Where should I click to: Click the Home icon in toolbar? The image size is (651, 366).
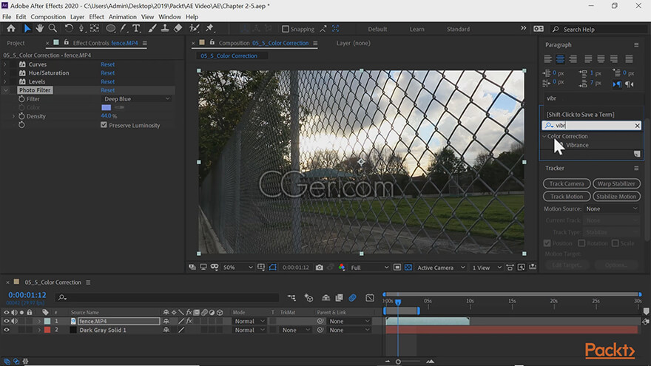[11, 29]
